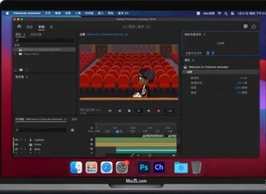Screen dimensions: 266x194
Task: Open Photoshop from the Dock
Action: (x=143, y=167)
